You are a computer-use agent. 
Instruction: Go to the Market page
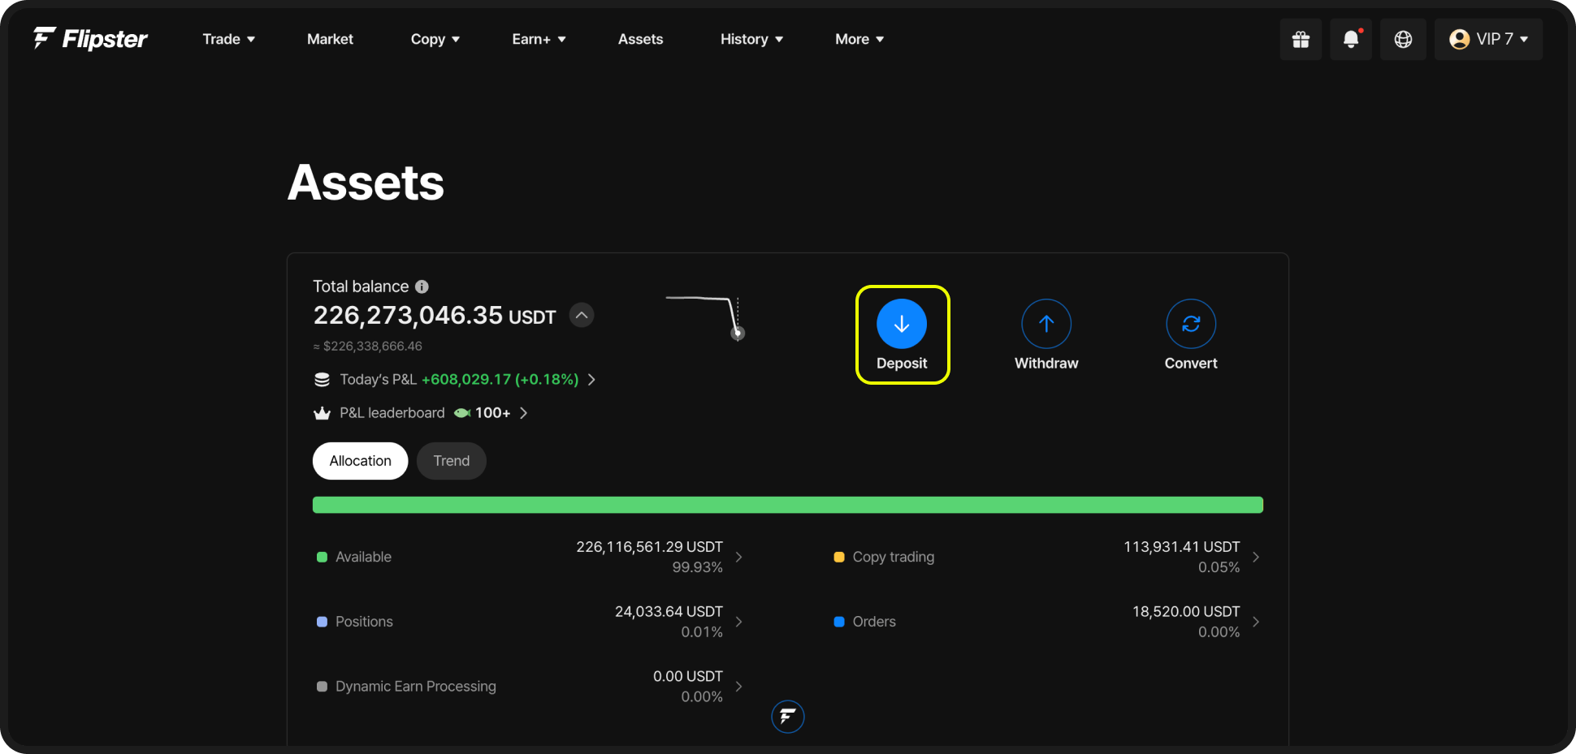[330, 39]
